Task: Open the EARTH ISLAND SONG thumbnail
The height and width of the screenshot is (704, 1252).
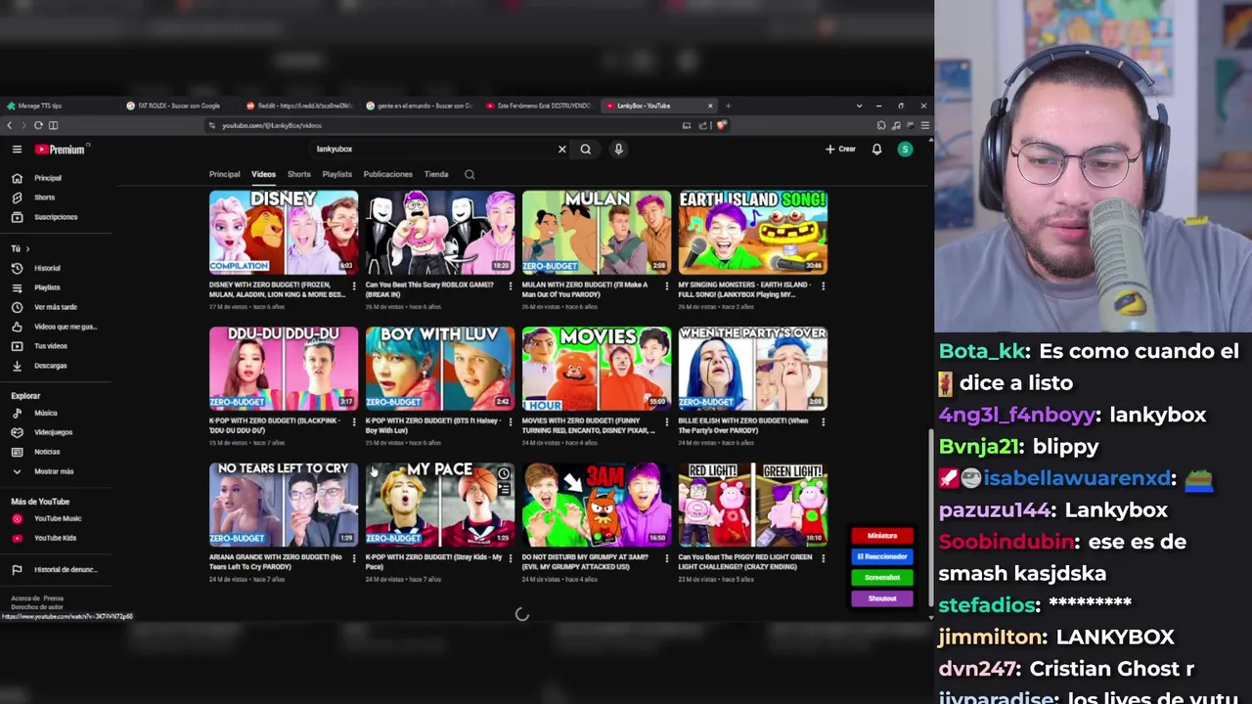Action: (753, 232)
